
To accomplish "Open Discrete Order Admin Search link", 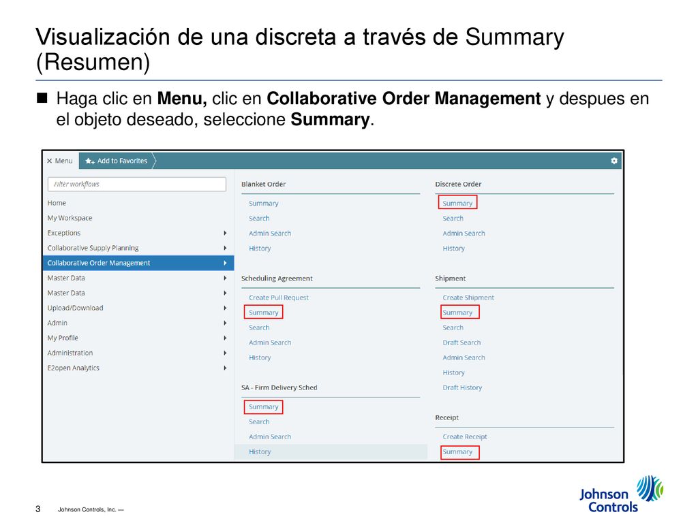I will (x=464, y=233).
